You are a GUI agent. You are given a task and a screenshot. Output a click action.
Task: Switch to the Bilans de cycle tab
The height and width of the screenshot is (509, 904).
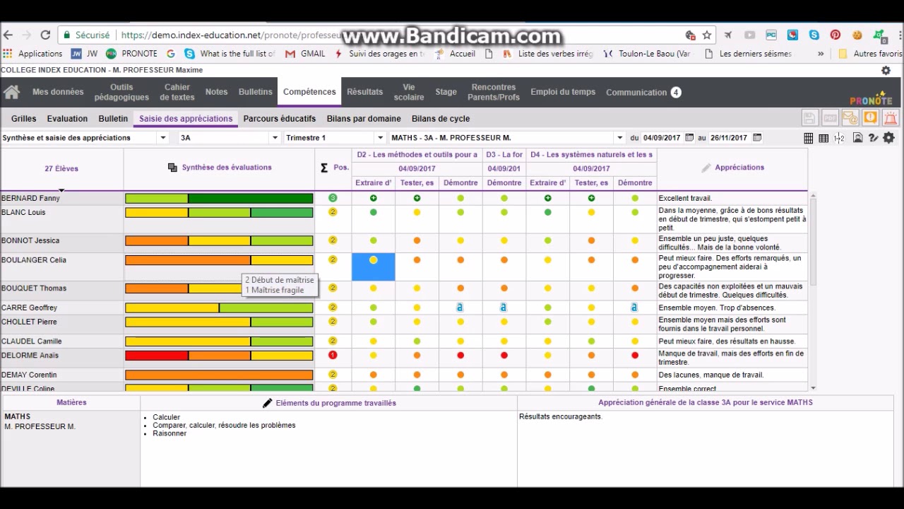click(441, 119)
